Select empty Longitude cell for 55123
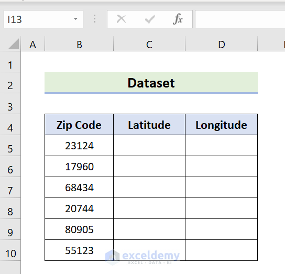This screenshot has height=274, width=285. [x=222, y=250]
